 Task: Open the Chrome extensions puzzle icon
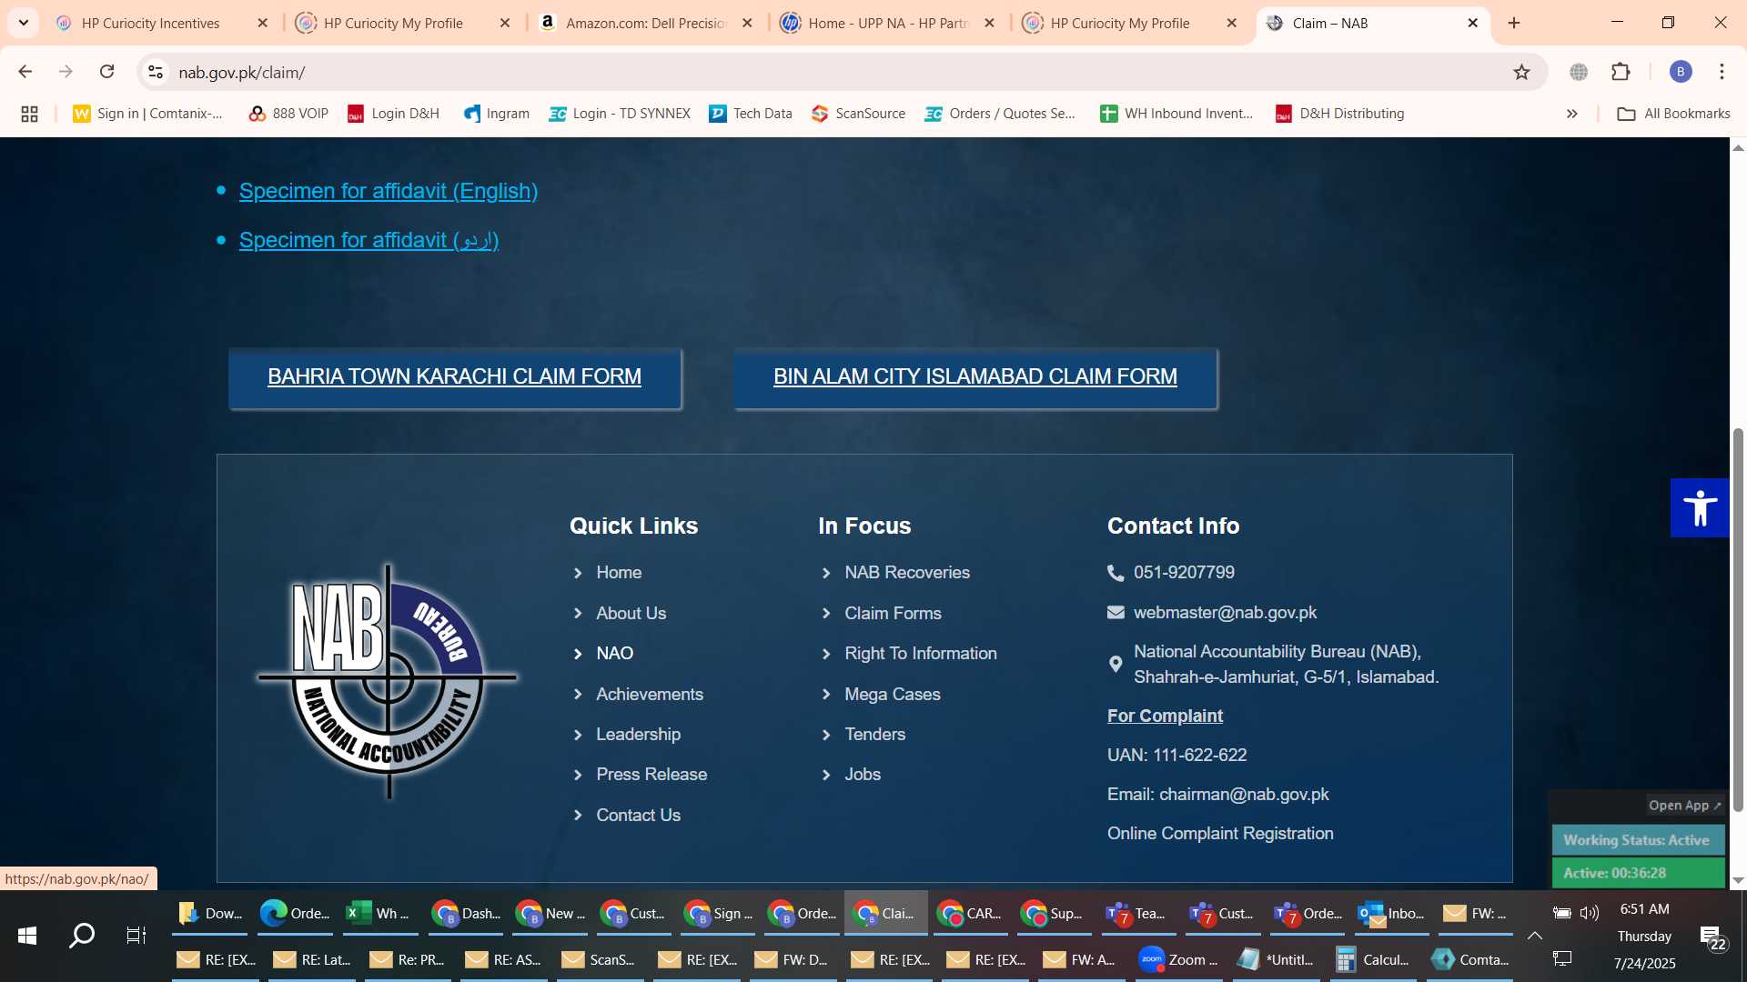(1621, 72)
